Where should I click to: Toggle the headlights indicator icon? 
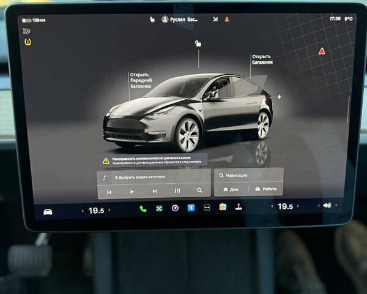26,31
